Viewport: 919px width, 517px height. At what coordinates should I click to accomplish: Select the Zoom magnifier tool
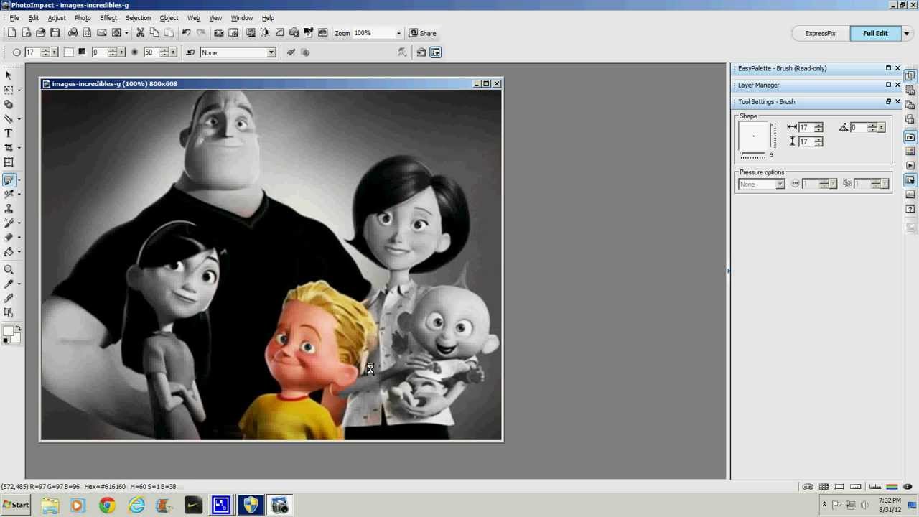click(9, 270)
